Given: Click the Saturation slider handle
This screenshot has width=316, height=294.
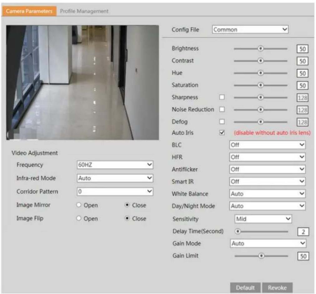Looking at the screenshot, I should coord(261,85).
